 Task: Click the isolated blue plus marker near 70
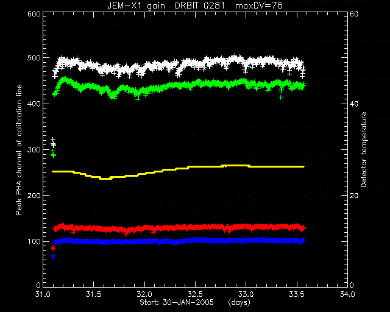coord(53,257)
